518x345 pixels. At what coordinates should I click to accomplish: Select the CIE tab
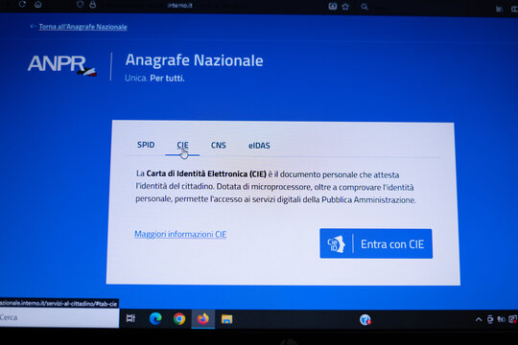(182, 146)
